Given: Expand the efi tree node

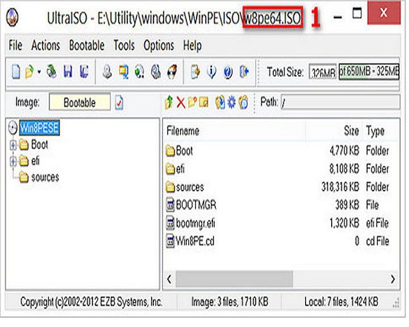Looking at the screenshot, I should pos(13,161).
